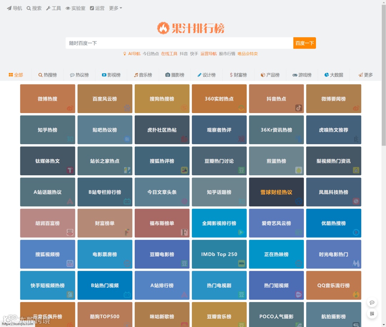Expand the 更多 dropdown in top bar

(116, 8)
